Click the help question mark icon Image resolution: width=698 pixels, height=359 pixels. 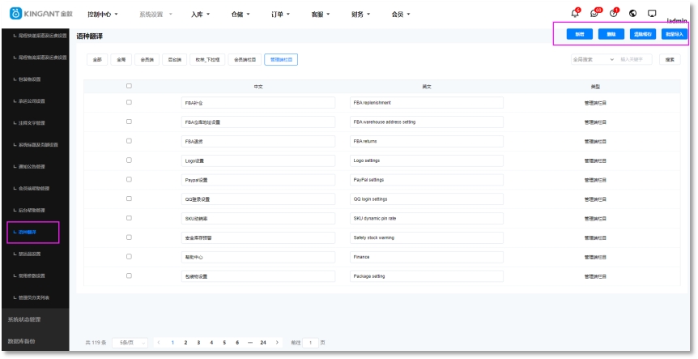click(x=615, y=13)
